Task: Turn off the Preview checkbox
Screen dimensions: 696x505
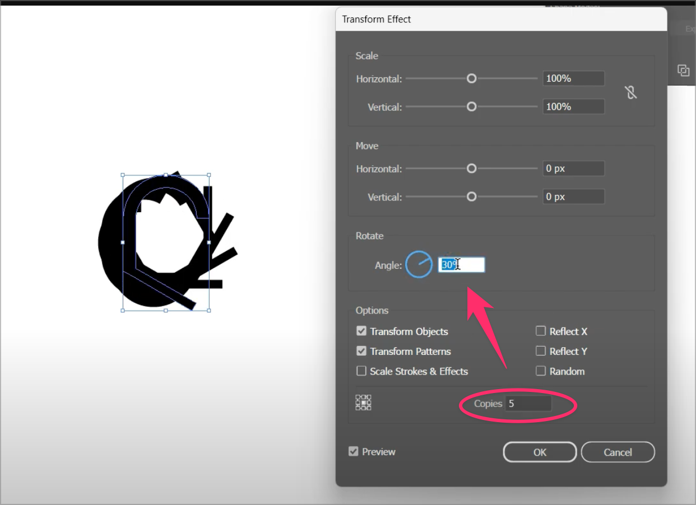Action: tap(354, 452)
